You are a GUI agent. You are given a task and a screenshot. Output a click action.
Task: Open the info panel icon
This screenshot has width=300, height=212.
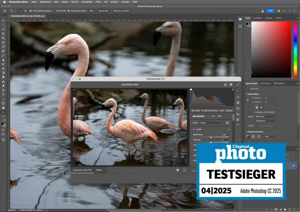pyautogui.click(x=240, y=26)
